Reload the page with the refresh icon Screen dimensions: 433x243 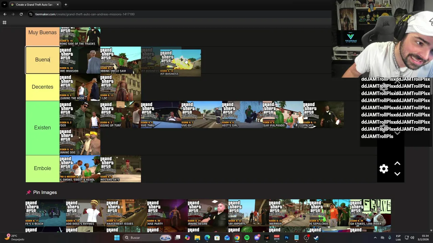21,14
